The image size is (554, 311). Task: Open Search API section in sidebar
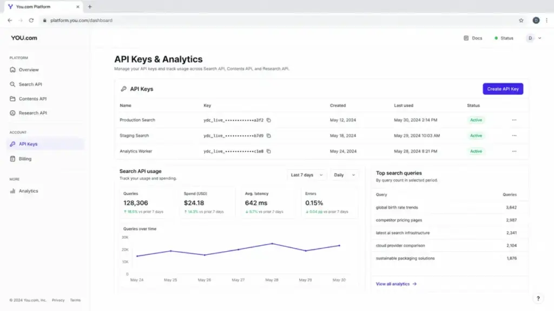click(30, 84)
